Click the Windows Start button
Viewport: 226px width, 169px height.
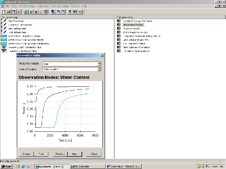pyautogui.click(x=7, y=166)
